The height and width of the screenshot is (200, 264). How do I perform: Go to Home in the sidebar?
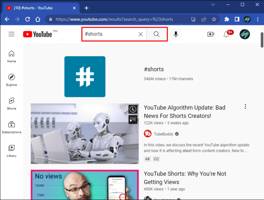[11, 56]
